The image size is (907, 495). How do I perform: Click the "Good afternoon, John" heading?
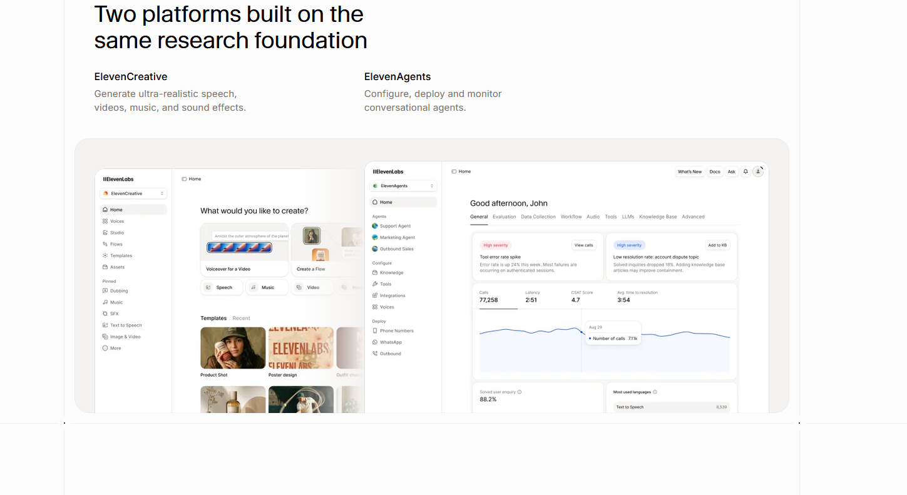[509, 203]
